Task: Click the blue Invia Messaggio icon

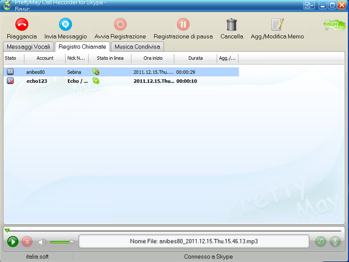Action: tap(66, 24)
